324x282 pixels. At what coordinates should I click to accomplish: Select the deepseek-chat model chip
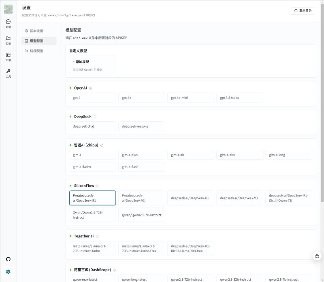point(92,126)
